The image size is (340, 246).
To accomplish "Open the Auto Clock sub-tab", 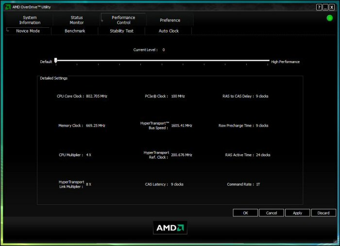I will (169, 31).
